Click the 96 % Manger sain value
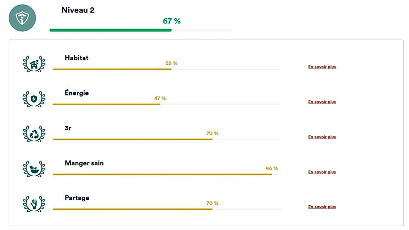Screen dimensions: 409x230 (272, 168)
